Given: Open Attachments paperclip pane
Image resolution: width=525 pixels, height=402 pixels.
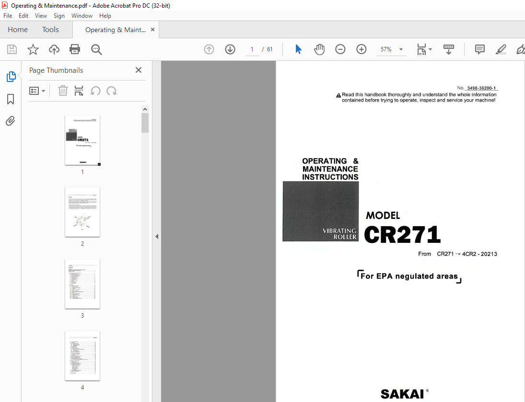Looking at the screenshot, I should click(x=11, y=121).
